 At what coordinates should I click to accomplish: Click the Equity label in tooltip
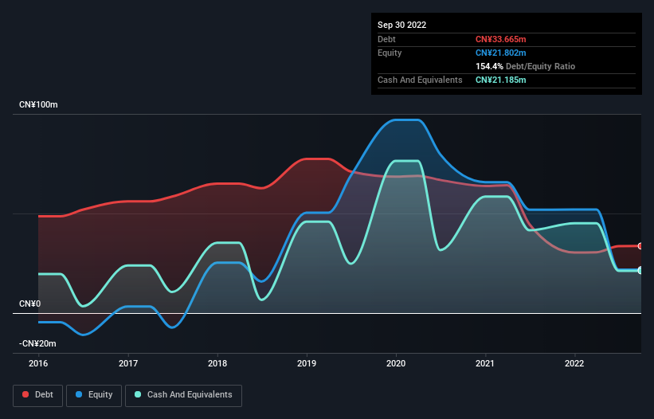(390, 53)
